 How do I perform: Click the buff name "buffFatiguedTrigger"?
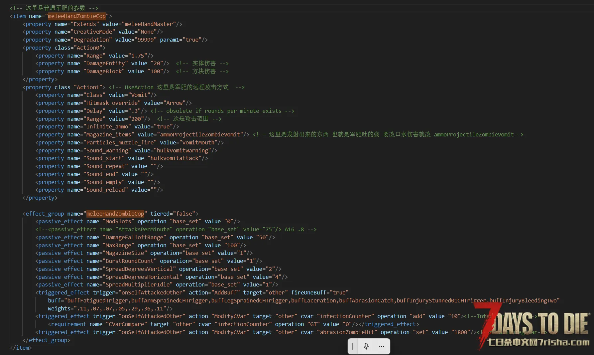pos(97,301)
